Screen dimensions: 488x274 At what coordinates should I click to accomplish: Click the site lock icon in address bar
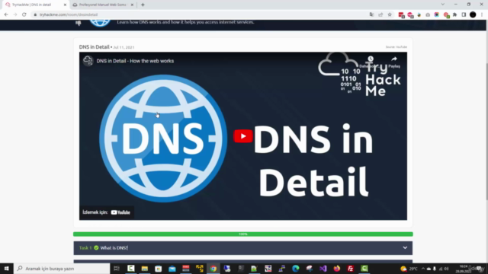click(35, 14)
